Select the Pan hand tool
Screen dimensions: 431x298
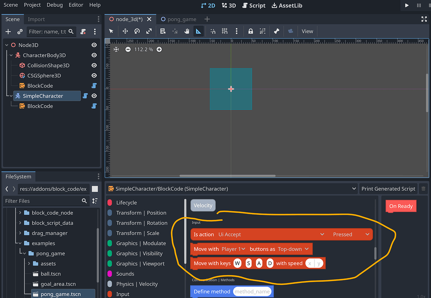187,31
